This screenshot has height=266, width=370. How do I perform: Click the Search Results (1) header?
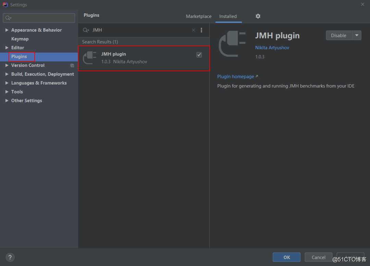[x=100, y=42]
